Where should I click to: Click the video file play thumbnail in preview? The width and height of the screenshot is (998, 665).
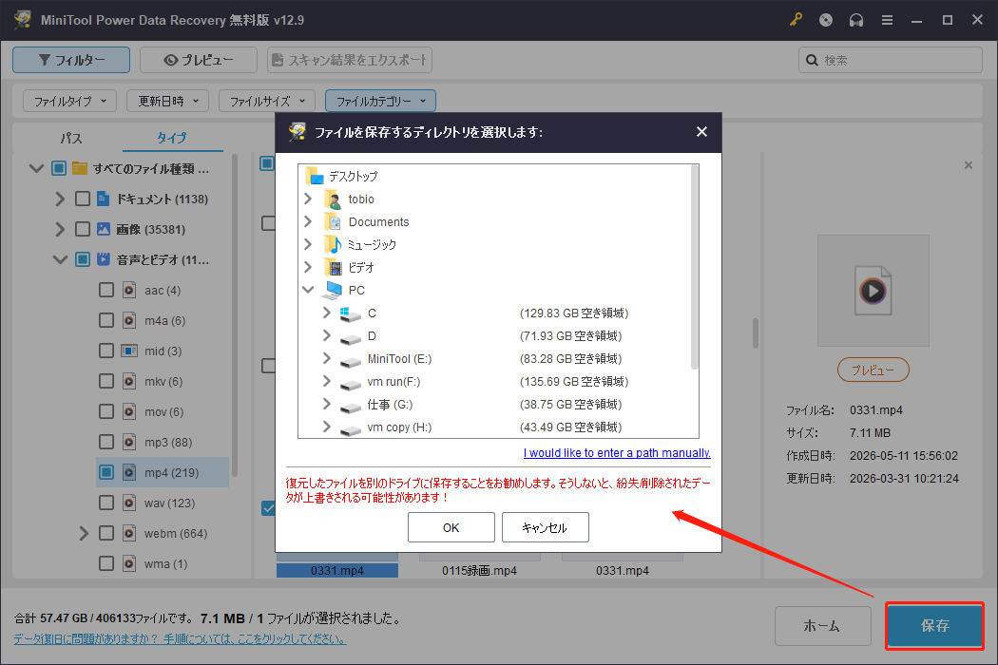tap(873, 291)
